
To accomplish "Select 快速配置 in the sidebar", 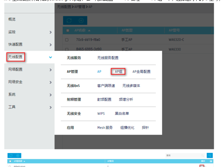I will [15, 44].
